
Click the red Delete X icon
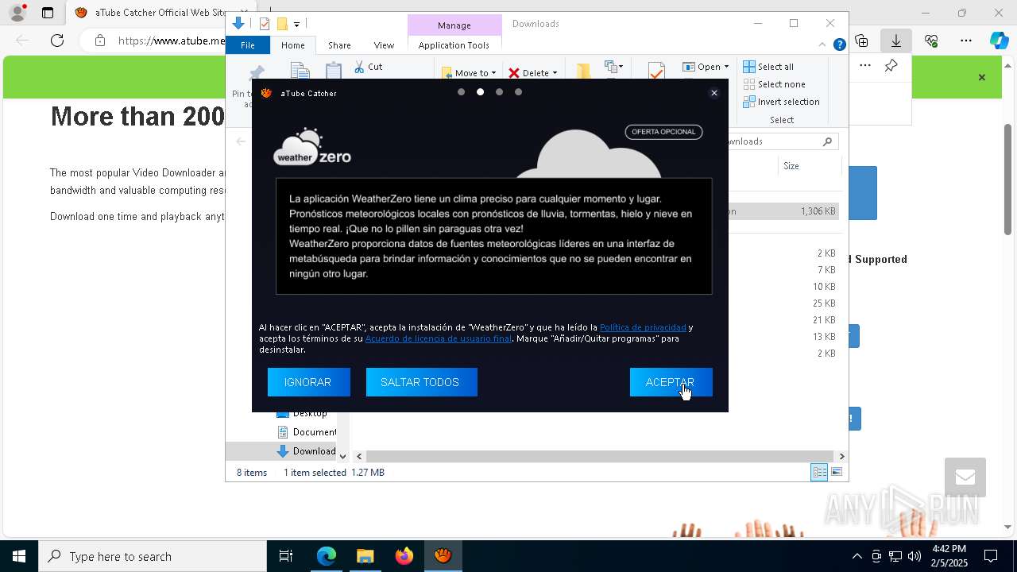(x=514, y=73)
